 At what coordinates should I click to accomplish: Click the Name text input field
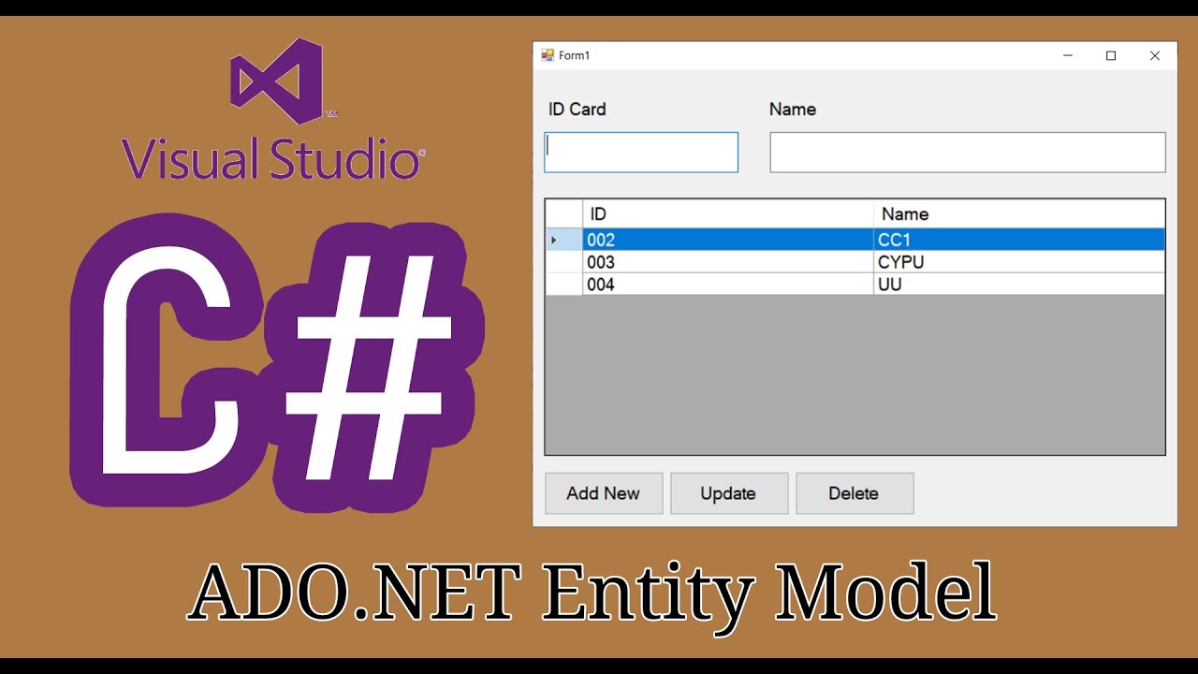[x=968, y=152]
